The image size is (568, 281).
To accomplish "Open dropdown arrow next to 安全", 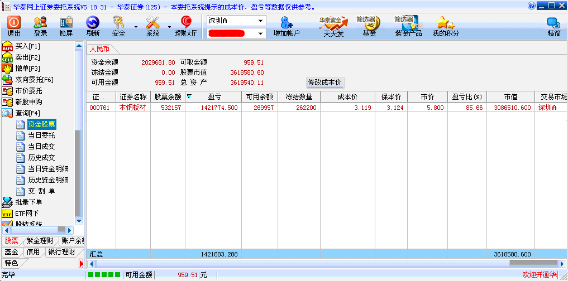I will 136,26.
